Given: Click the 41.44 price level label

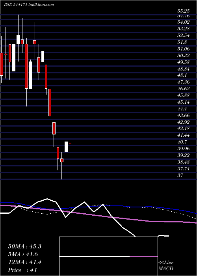Looking at the screenshot, I should (x=184, y=135).
